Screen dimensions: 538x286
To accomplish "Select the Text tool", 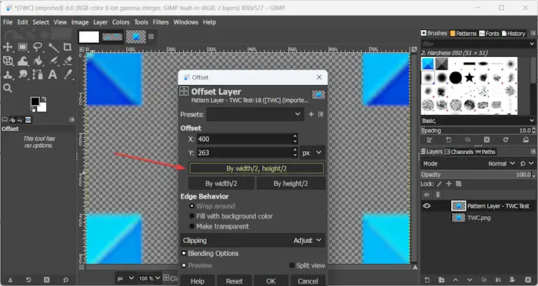I will click(52, 74).
